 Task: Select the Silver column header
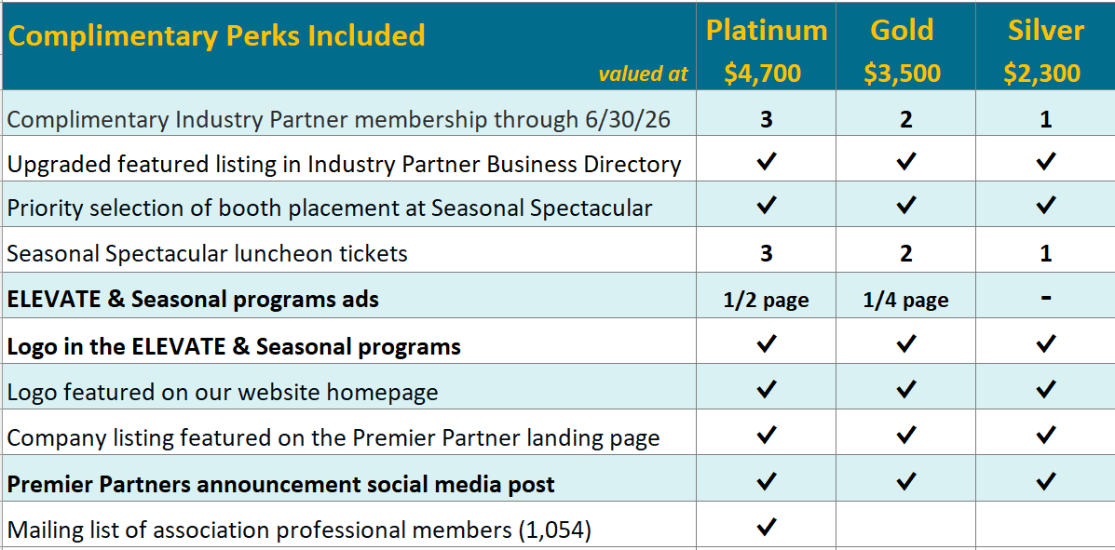(1046, 31)
